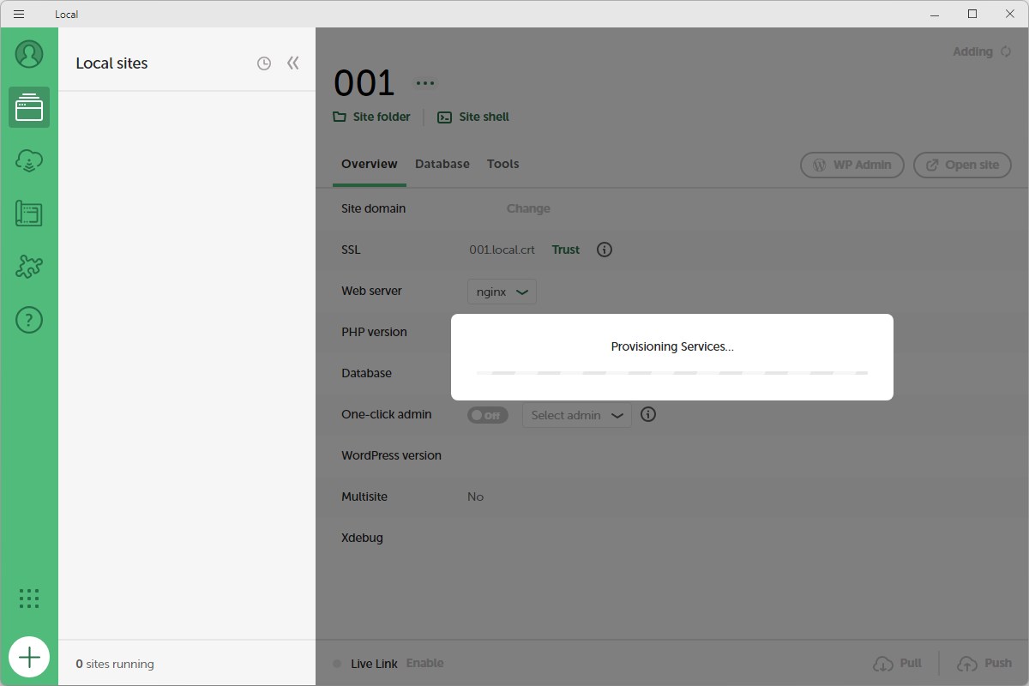The image size is (1029, 686).
Task: Open the nginx web server dropdown
Action: (502, 292)
